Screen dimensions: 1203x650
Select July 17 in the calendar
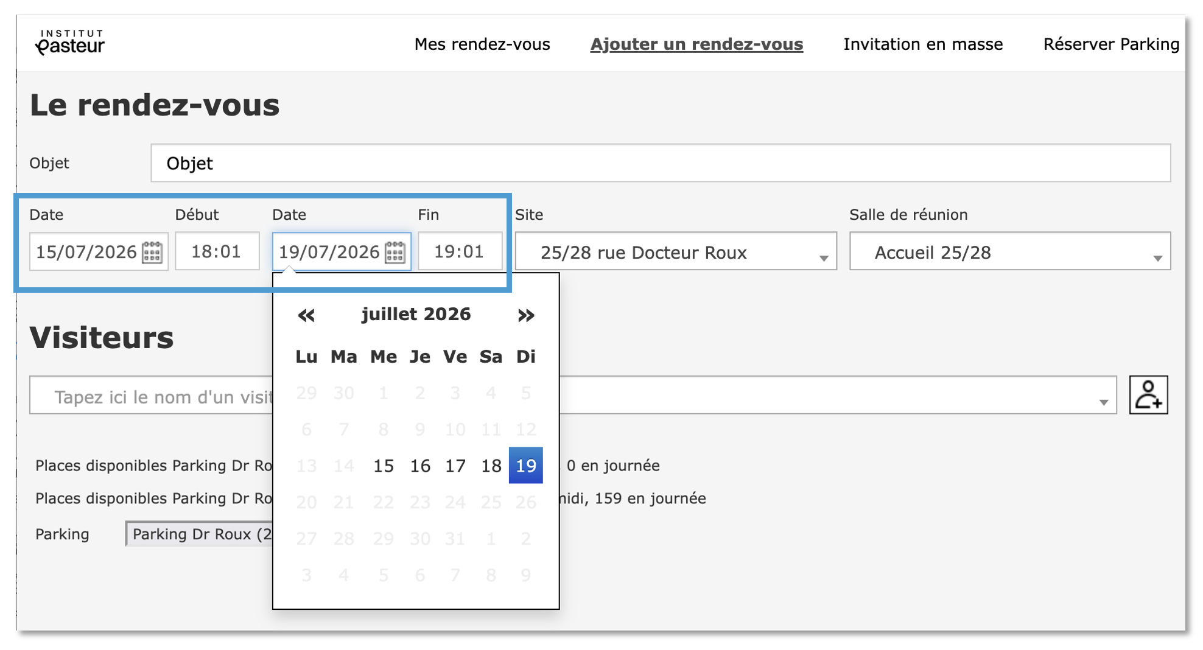point(455,466)
